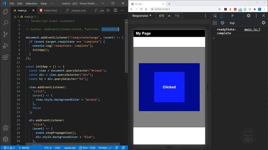Edit the viewport width field 470

161,16
